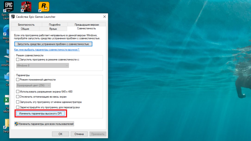Enable run as administrator checkbox
This screenshot has width=251, height=141.
(17, 102)
